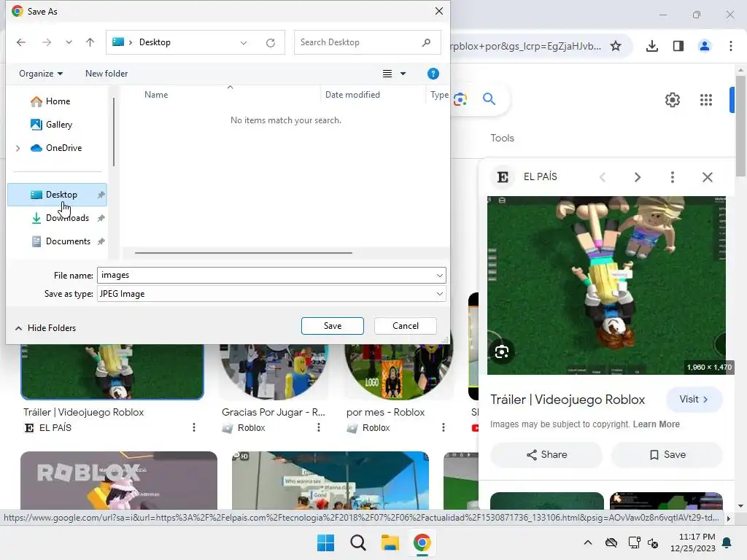Go forward in Save As dialog

point(46,42)
